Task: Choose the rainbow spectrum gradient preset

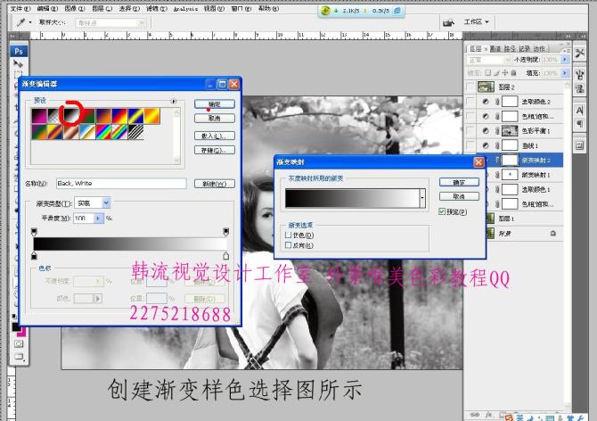Action: click(x=103, y=132)
